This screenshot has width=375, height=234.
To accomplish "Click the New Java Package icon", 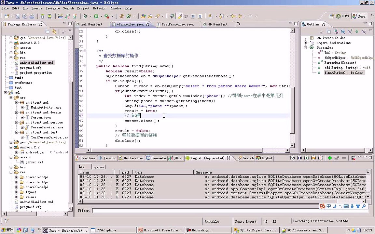I will [121, 16].
